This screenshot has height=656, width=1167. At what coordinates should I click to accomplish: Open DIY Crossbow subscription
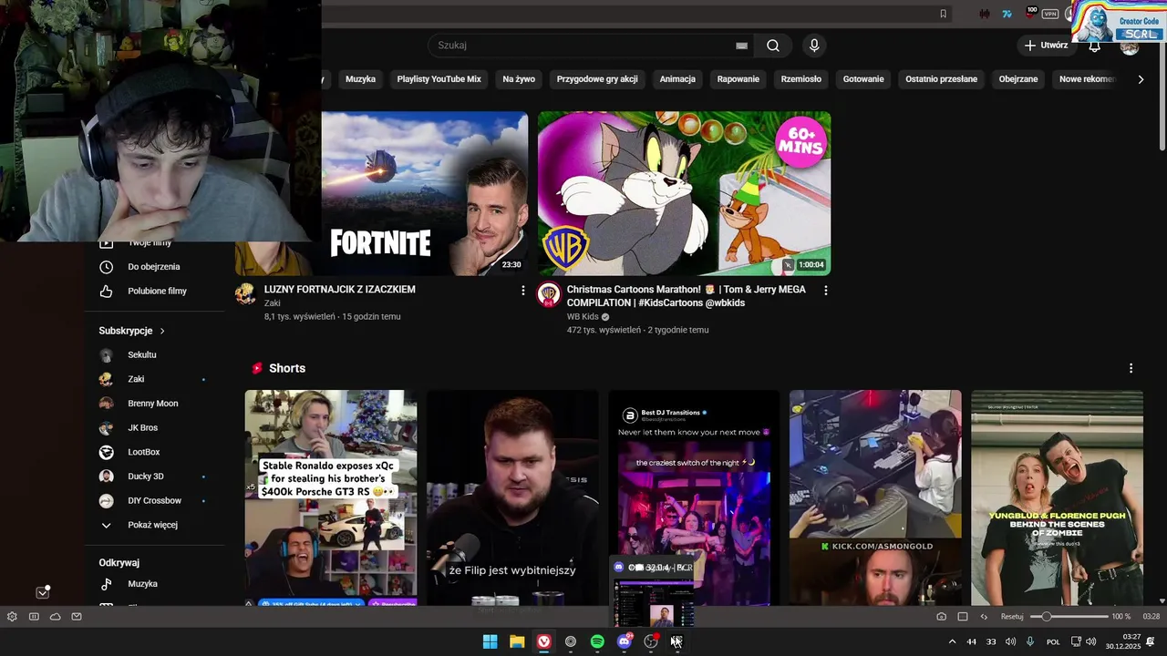155,500
